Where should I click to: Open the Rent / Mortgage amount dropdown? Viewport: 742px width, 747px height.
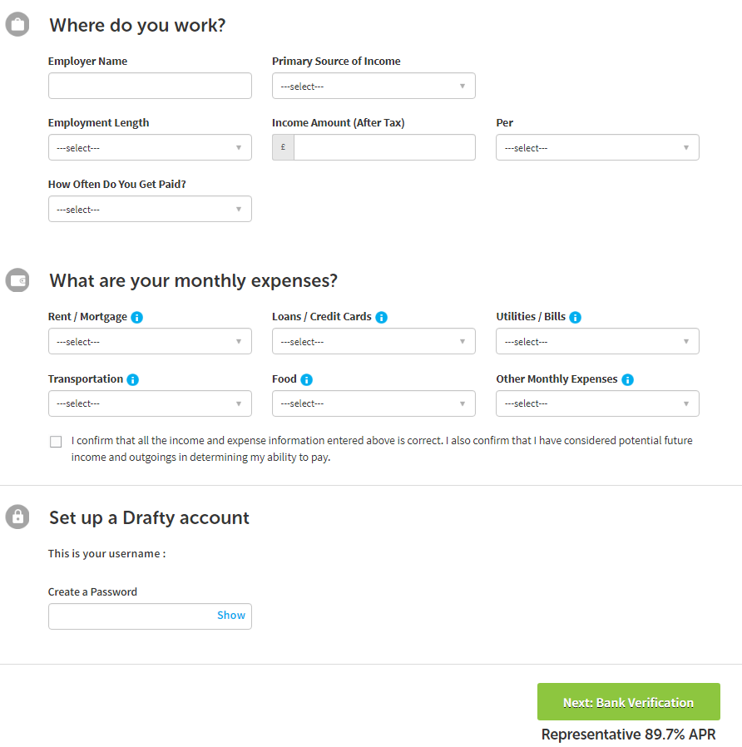pyautogui.click(x=150, y=341)
